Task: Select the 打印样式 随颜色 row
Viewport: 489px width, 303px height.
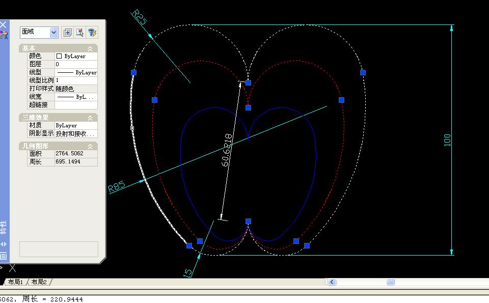Action: pos(62,89)
